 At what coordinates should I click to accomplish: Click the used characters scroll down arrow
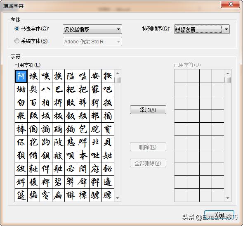click(228, 198)
